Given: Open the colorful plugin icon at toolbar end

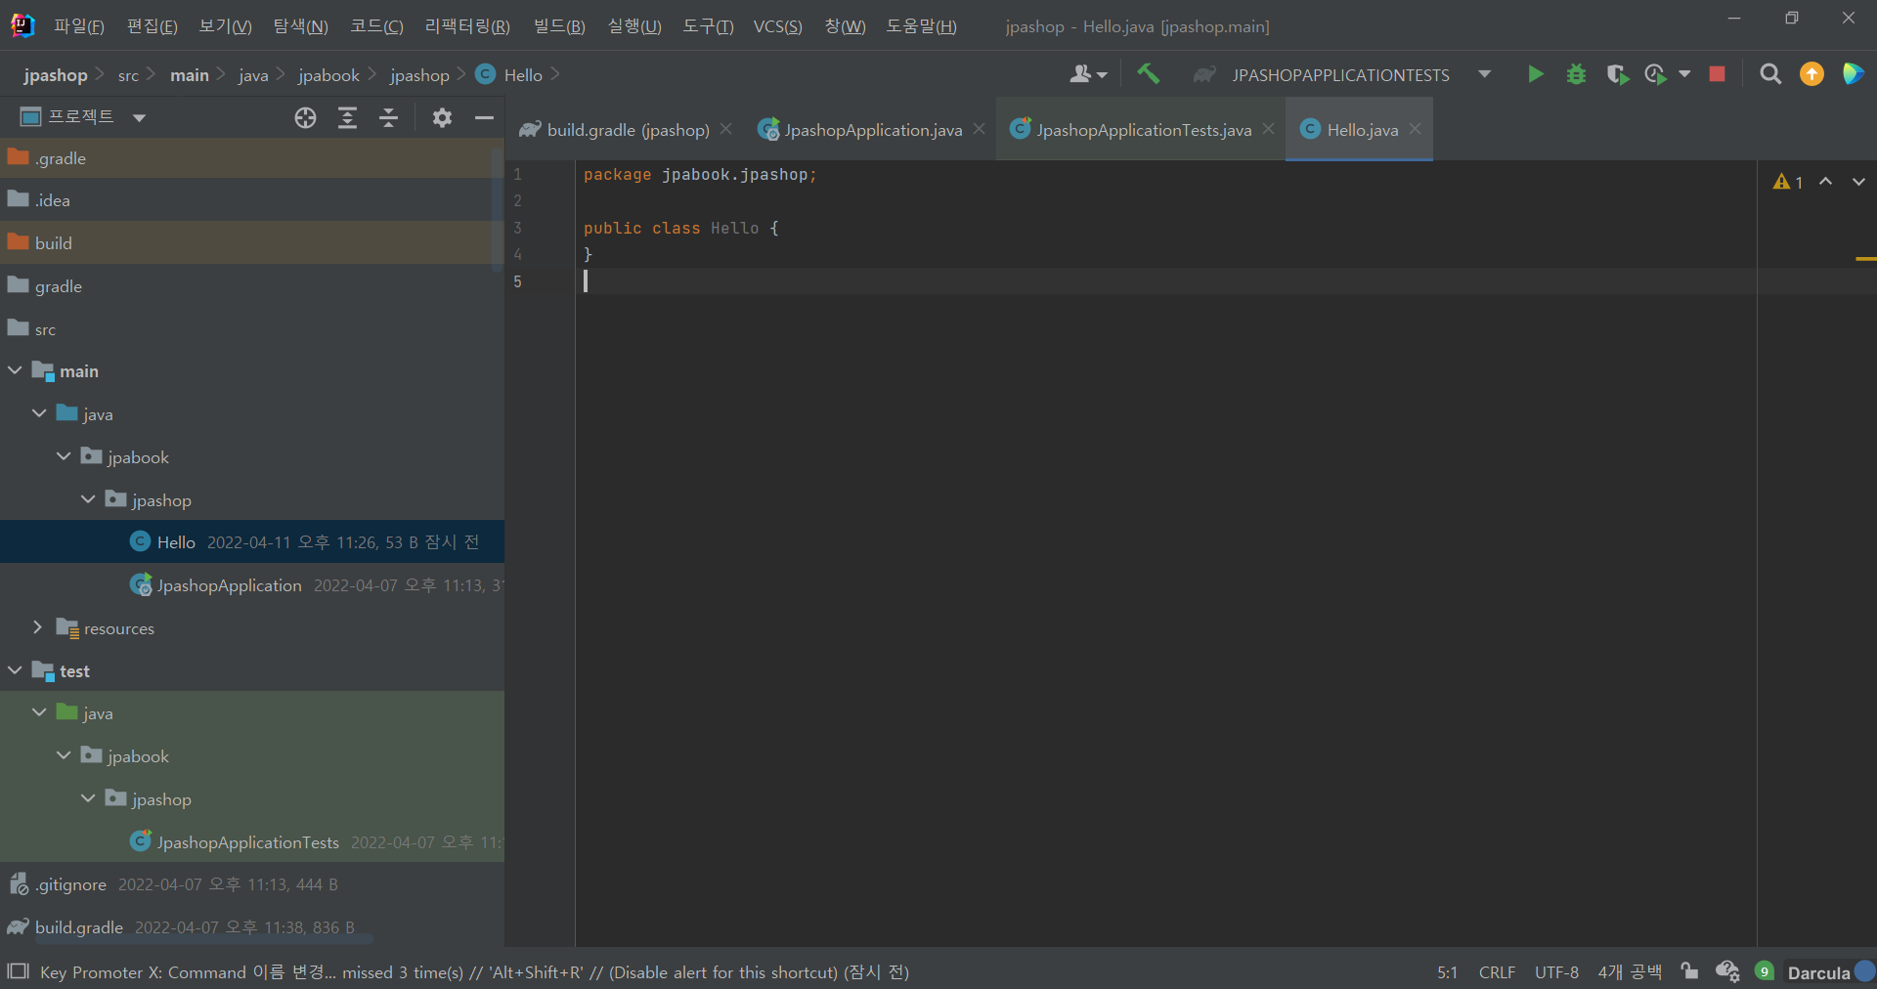Looking at the screenshot, I should coord(1853,74).
